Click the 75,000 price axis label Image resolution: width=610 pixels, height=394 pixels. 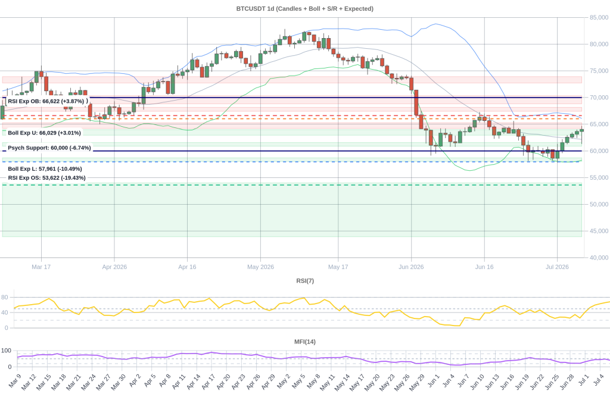599,71
